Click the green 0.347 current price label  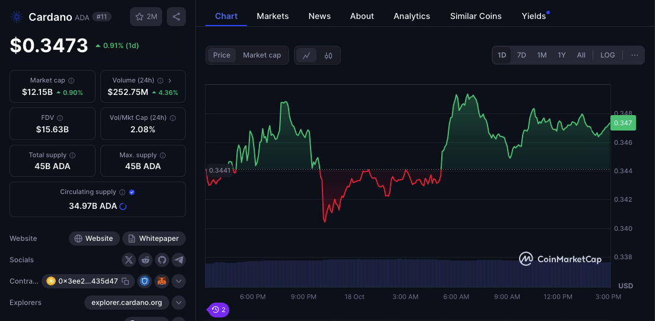click(623, 123)
